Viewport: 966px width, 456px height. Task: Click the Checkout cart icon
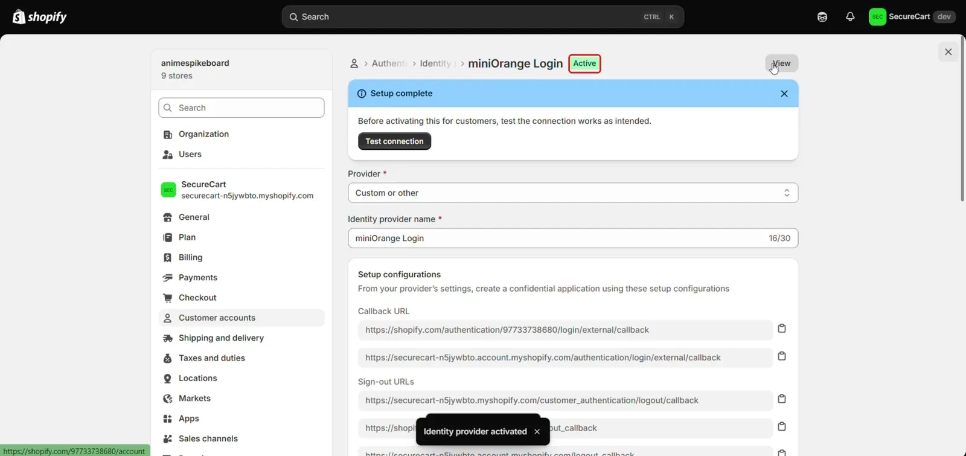point(168,298)
